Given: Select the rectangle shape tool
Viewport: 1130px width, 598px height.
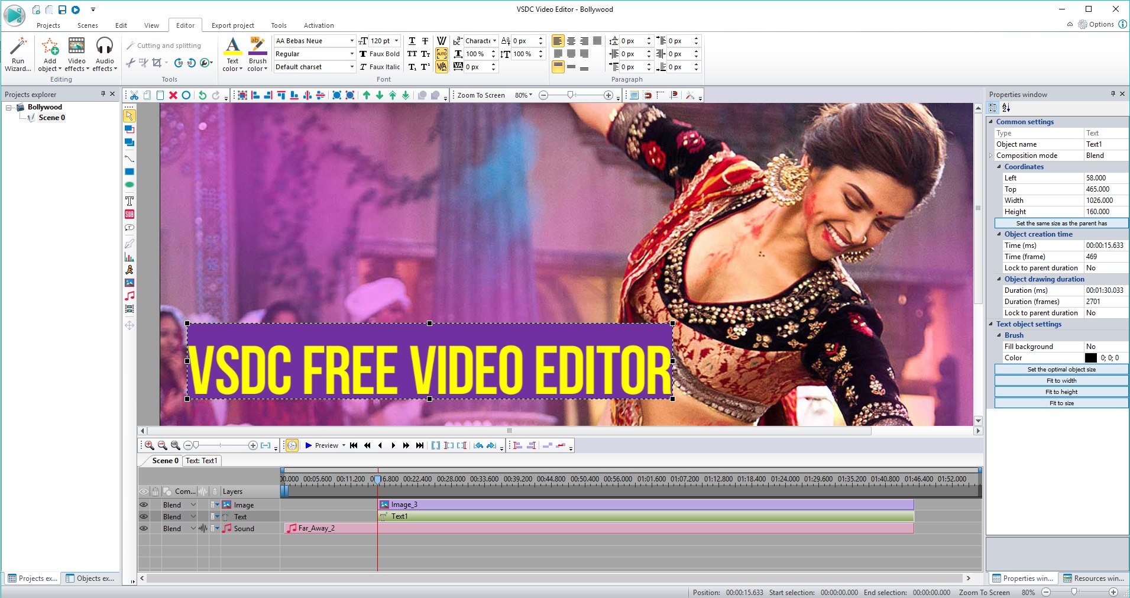Looking at the screenshot, I should [129, 172].
